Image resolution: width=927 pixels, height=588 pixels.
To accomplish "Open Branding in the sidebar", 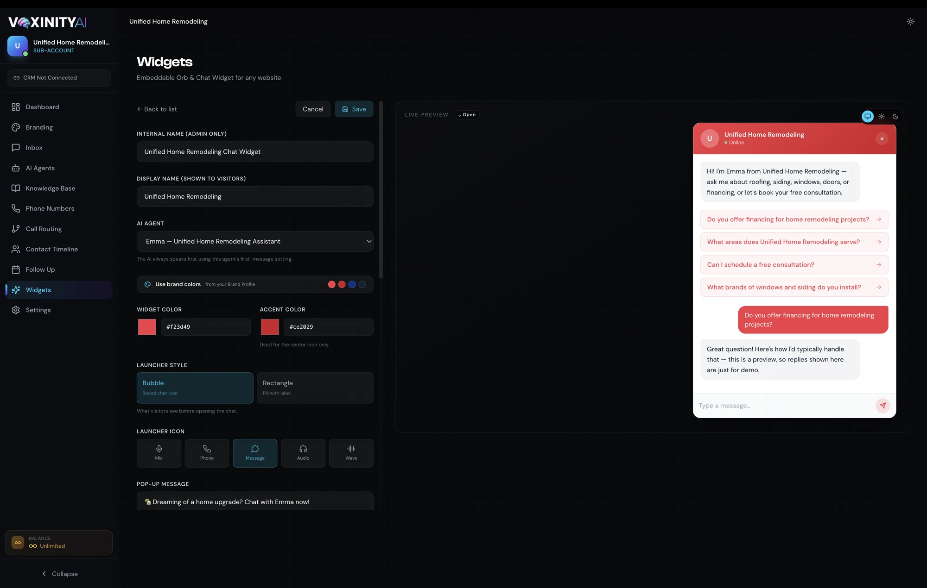I will (x=59, y=127).
